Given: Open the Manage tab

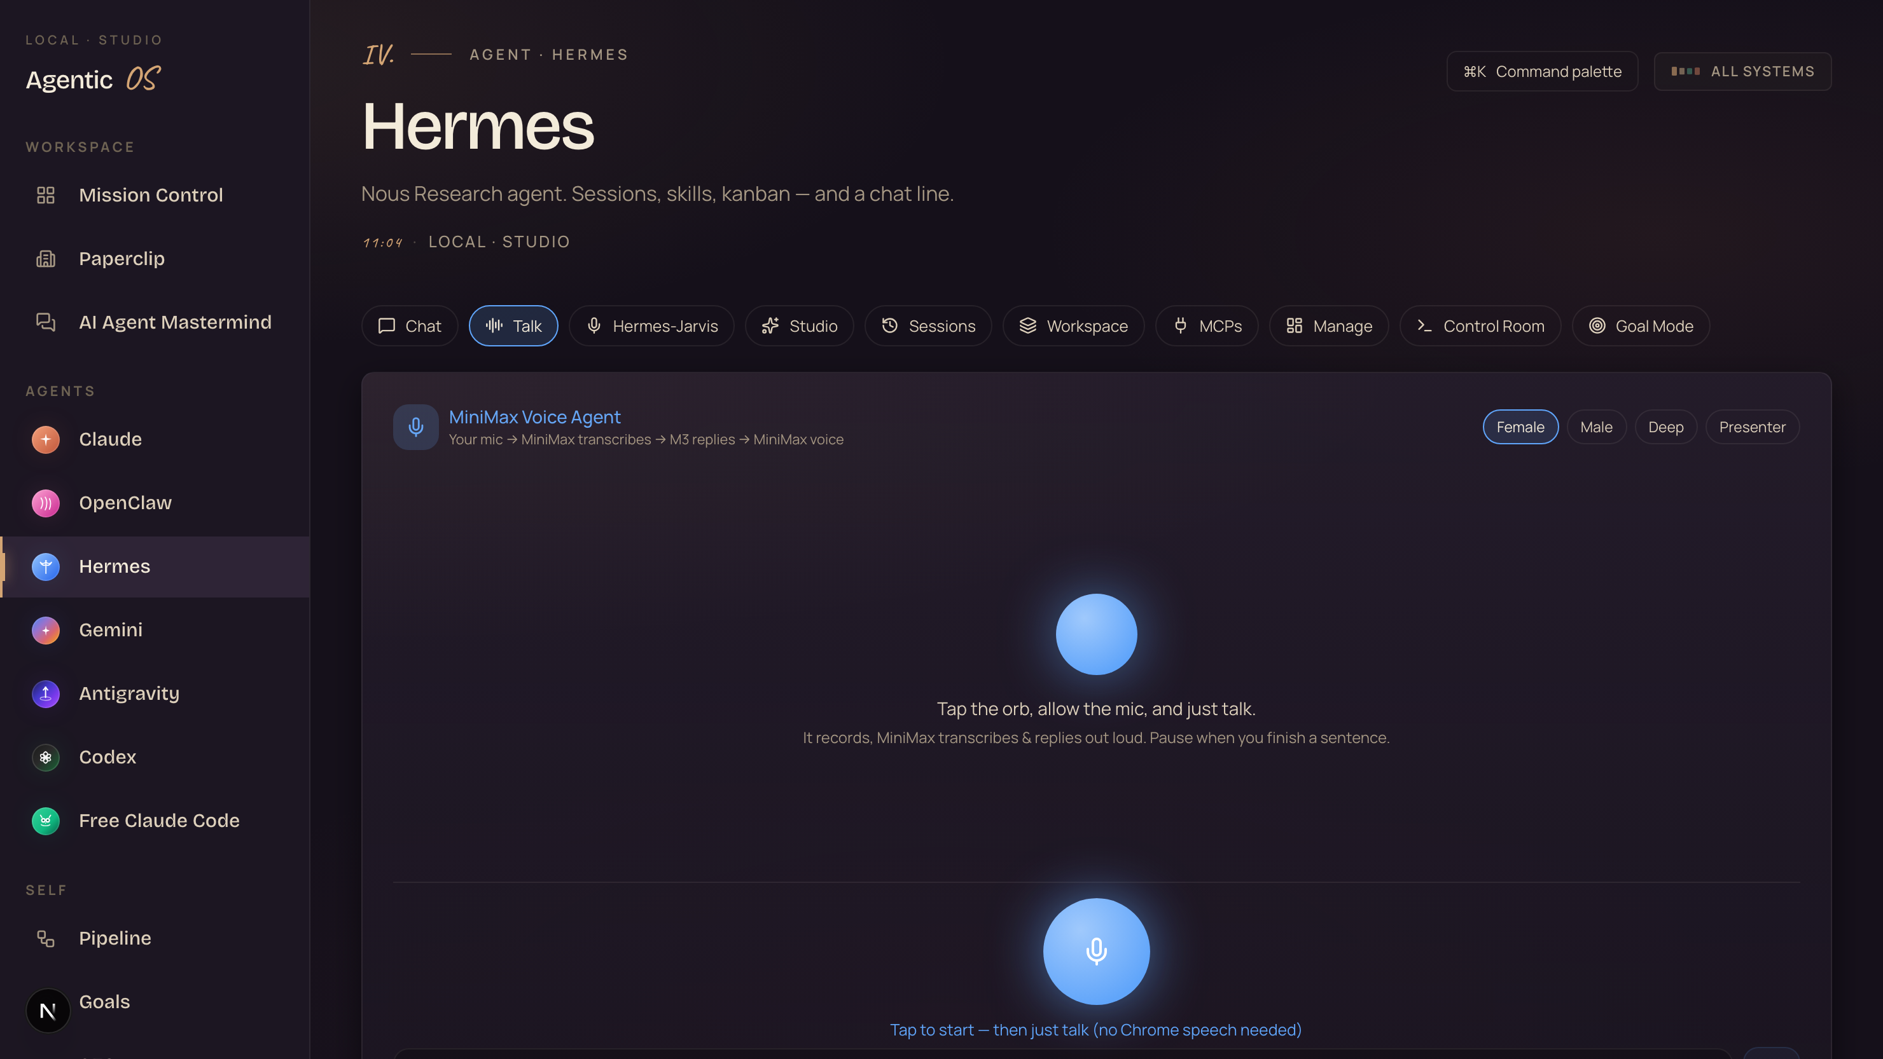Looking at the screenshot, I should pos(1329,325).
